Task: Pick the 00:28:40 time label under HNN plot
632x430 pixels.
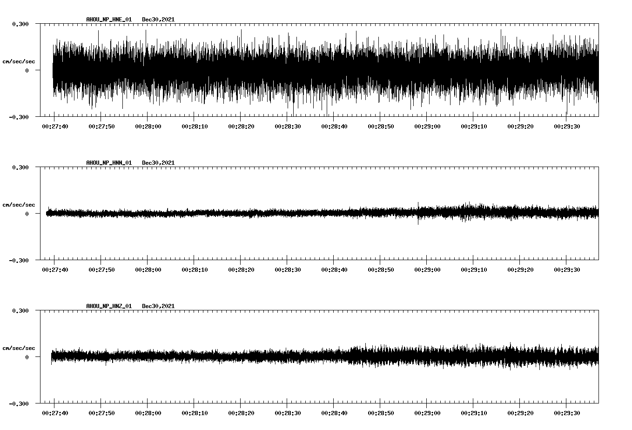Action: pos(334,269)
